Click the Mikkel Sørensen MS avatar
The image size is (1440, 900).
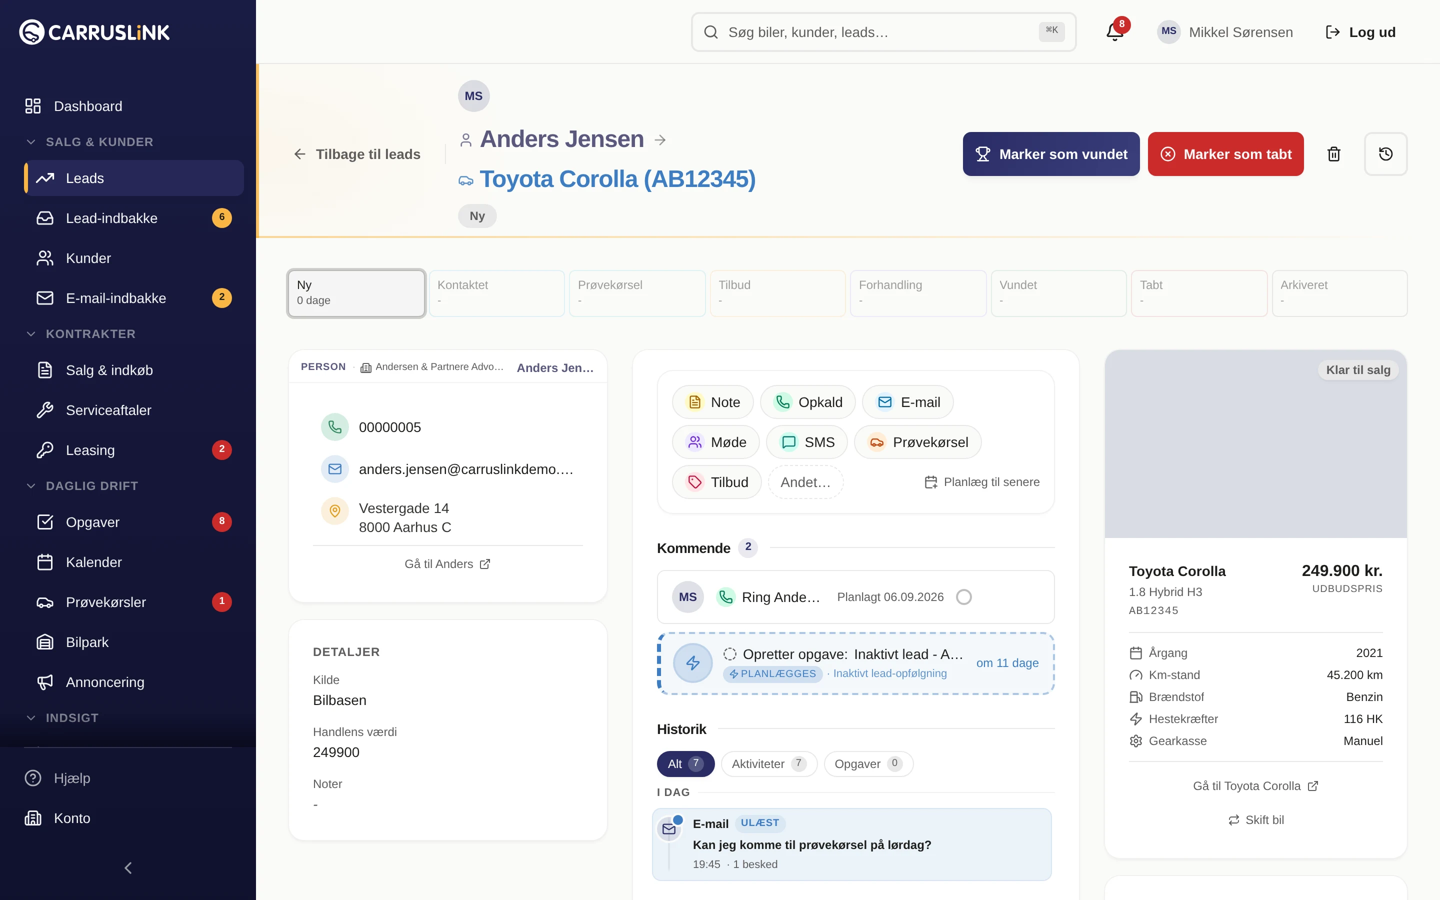(x=1168, y=31)
